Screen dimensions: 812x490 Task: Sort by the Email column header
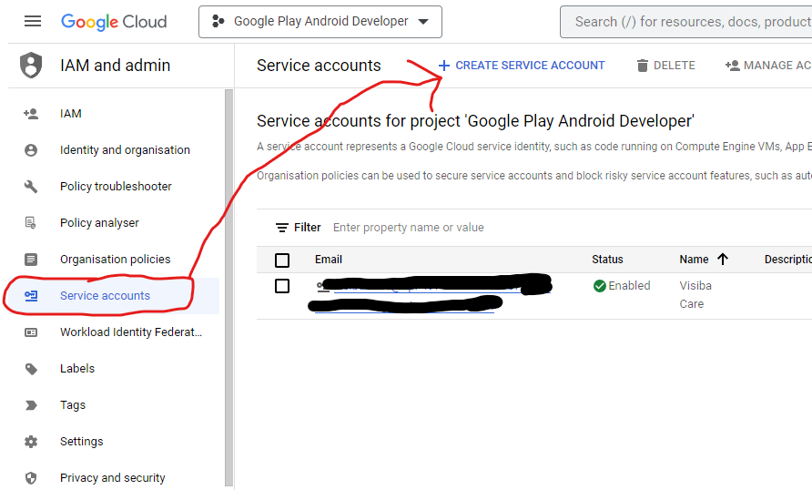[x=329, y=259]
